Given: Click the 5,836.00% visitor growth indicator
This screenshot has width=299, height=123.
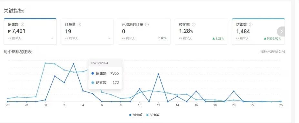Looking at the screenshot, I should [x=272, y=38].
